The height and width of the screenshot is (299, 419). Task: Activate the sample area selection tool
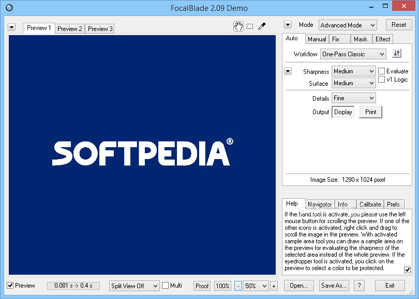(x=250, y=26)
